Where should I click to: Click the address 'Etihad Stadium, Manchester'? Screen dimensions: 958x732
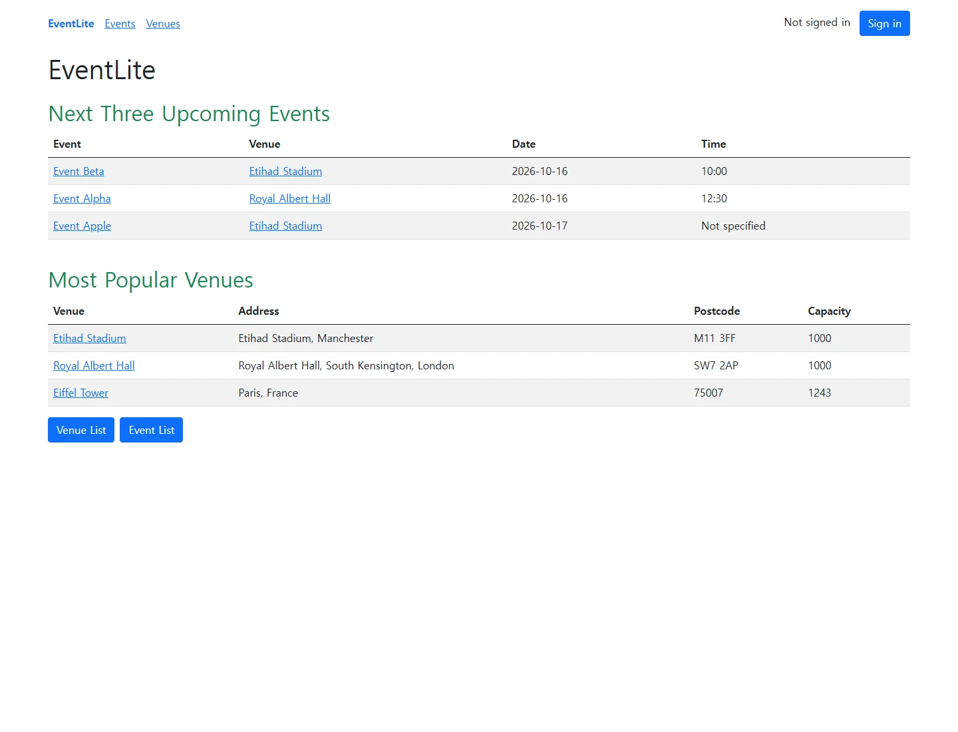pos(306,338)
